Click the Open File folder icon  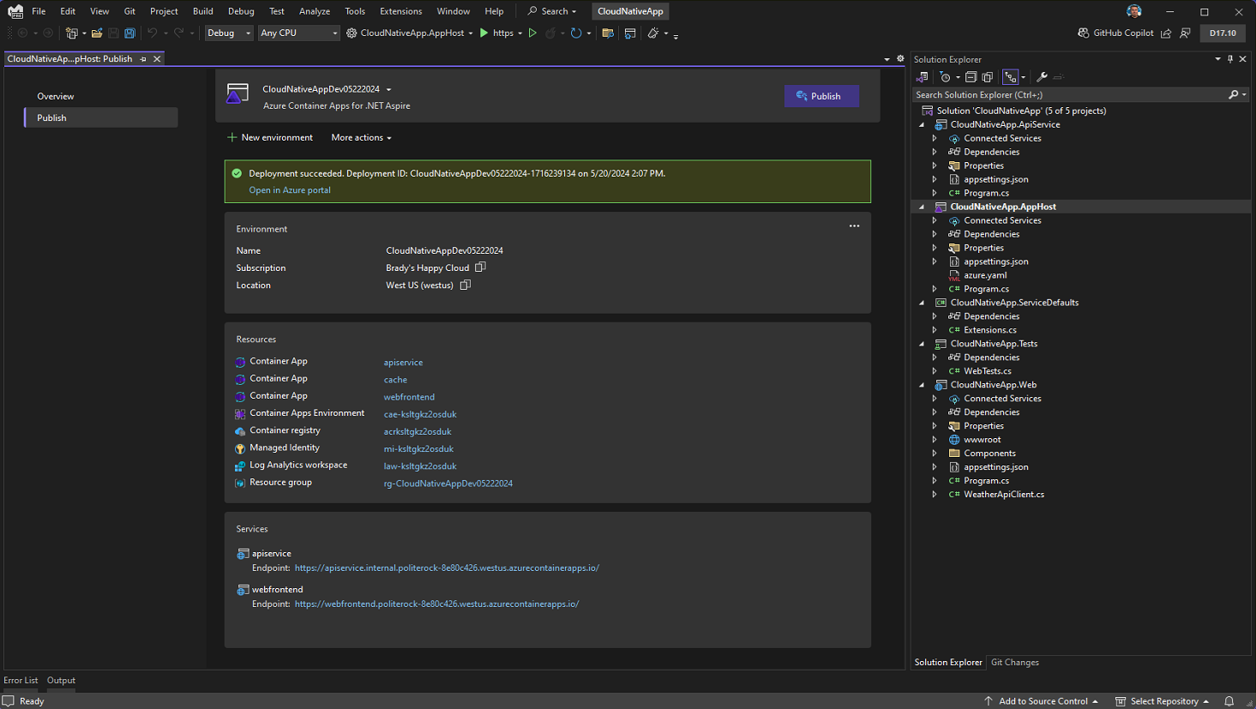97,33
